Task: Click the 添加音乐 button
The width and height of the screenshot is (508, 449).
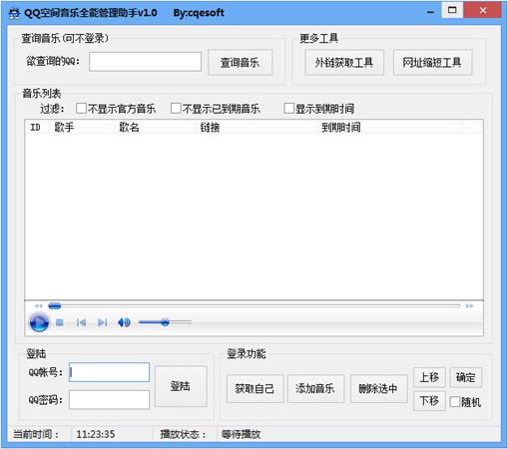Action: point(315,388)
